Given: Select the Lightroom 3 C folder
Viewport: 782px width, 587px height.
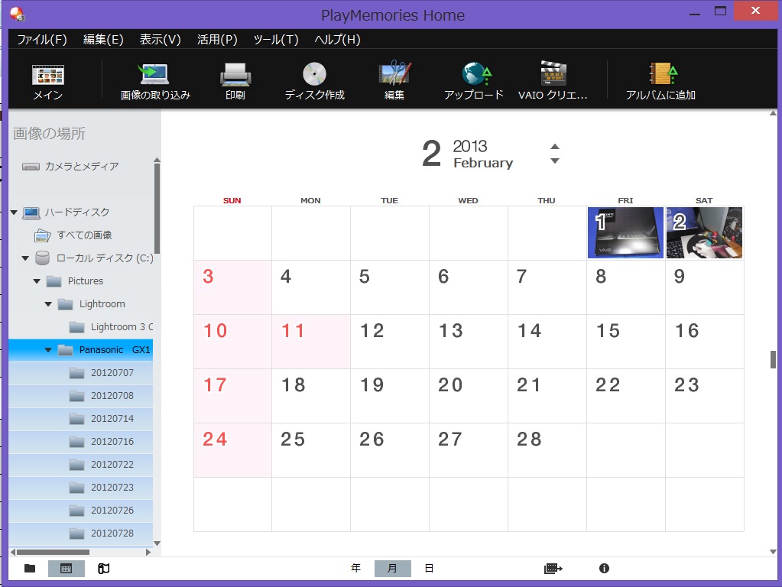Looking at the screenshot, I should coord(111,327).
